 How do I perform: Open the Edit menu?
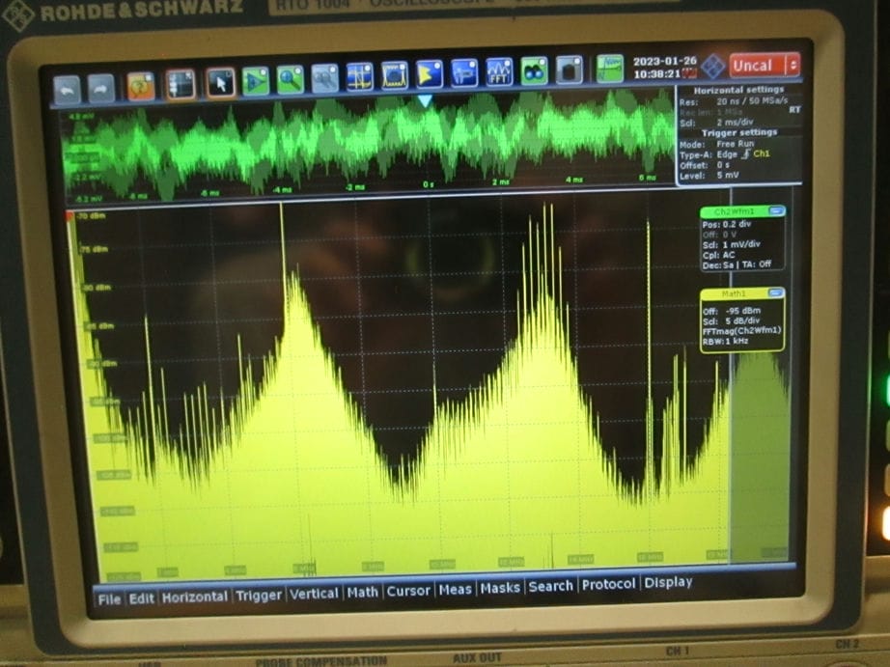pos(141,598)
